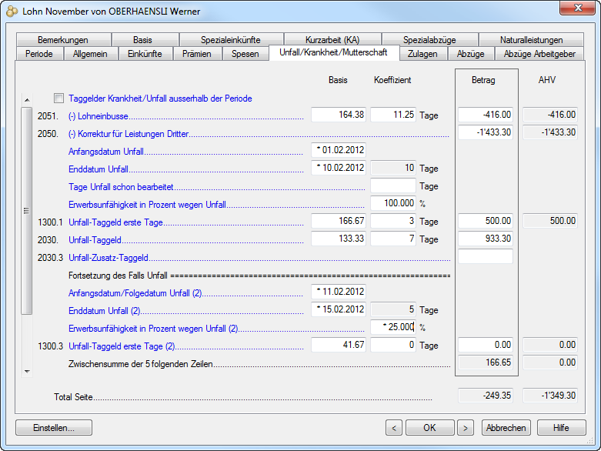Viewport: 601px width, 451px height.
Task: Open the Prämien tab
Action: point(197,54)
